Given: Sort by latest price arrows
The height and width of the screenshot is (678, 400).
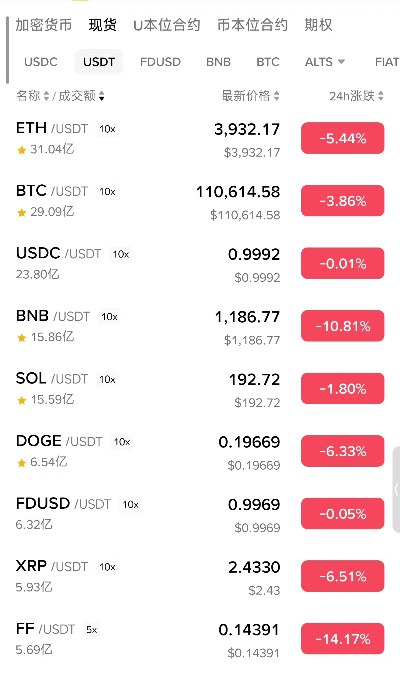Looking at the screenshot, I should click(x=276, y=96).
